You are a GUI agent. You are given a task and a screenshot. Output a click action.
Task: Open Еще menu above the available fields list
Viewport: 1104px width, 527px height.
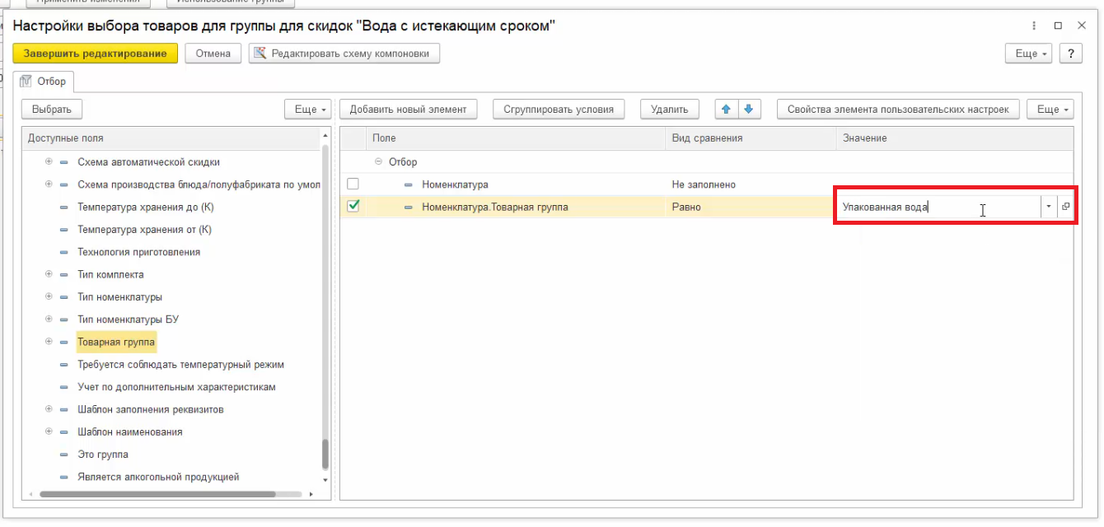[307, 110]
